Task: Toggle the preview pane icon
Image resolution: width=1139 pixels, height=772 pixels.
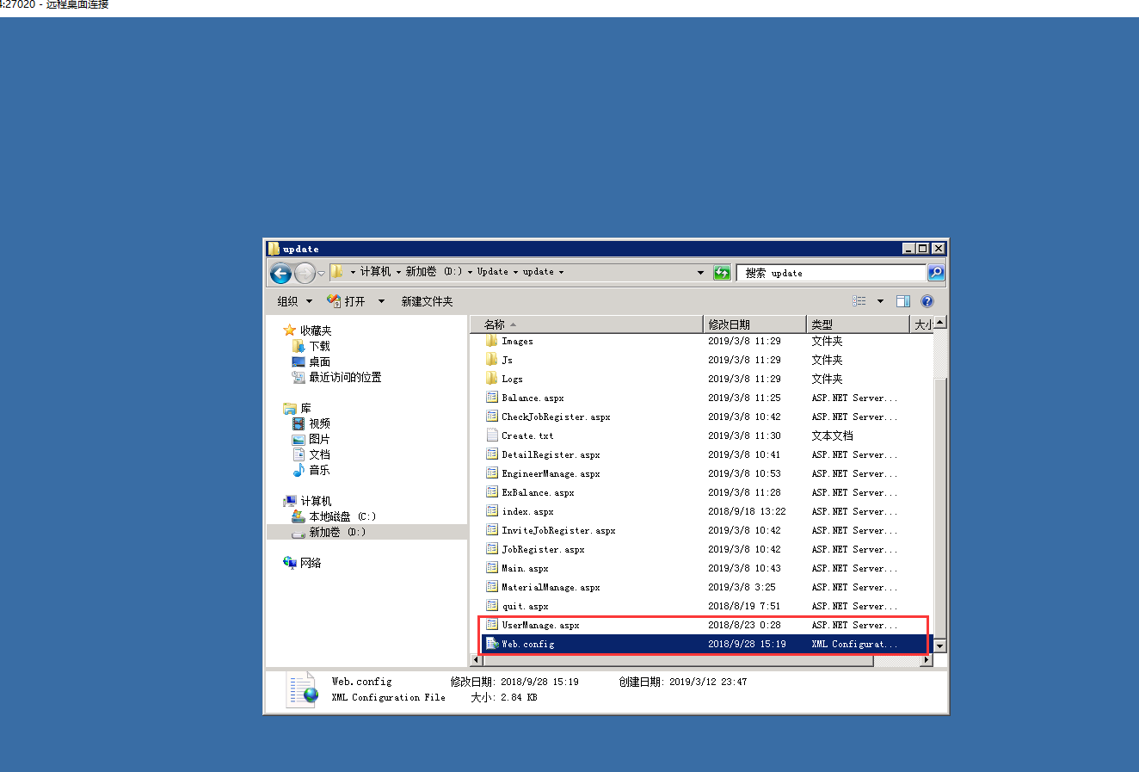Action: 902,301
